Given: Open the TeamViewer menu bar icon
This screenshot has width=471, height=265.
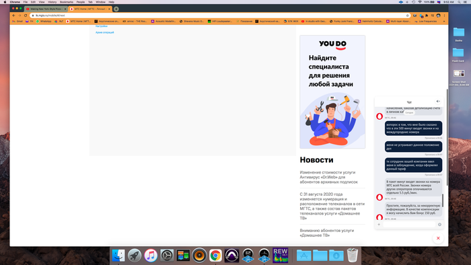Looking at the screenshot, I should [x=401, y=2].
